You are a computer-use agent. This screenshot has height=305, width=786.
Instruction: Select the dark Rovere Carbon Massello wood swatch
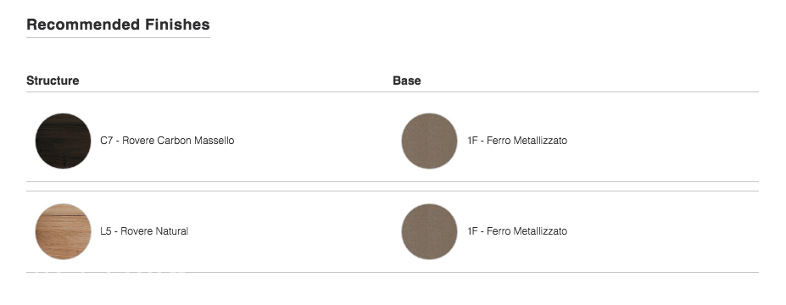pos(63,141)
